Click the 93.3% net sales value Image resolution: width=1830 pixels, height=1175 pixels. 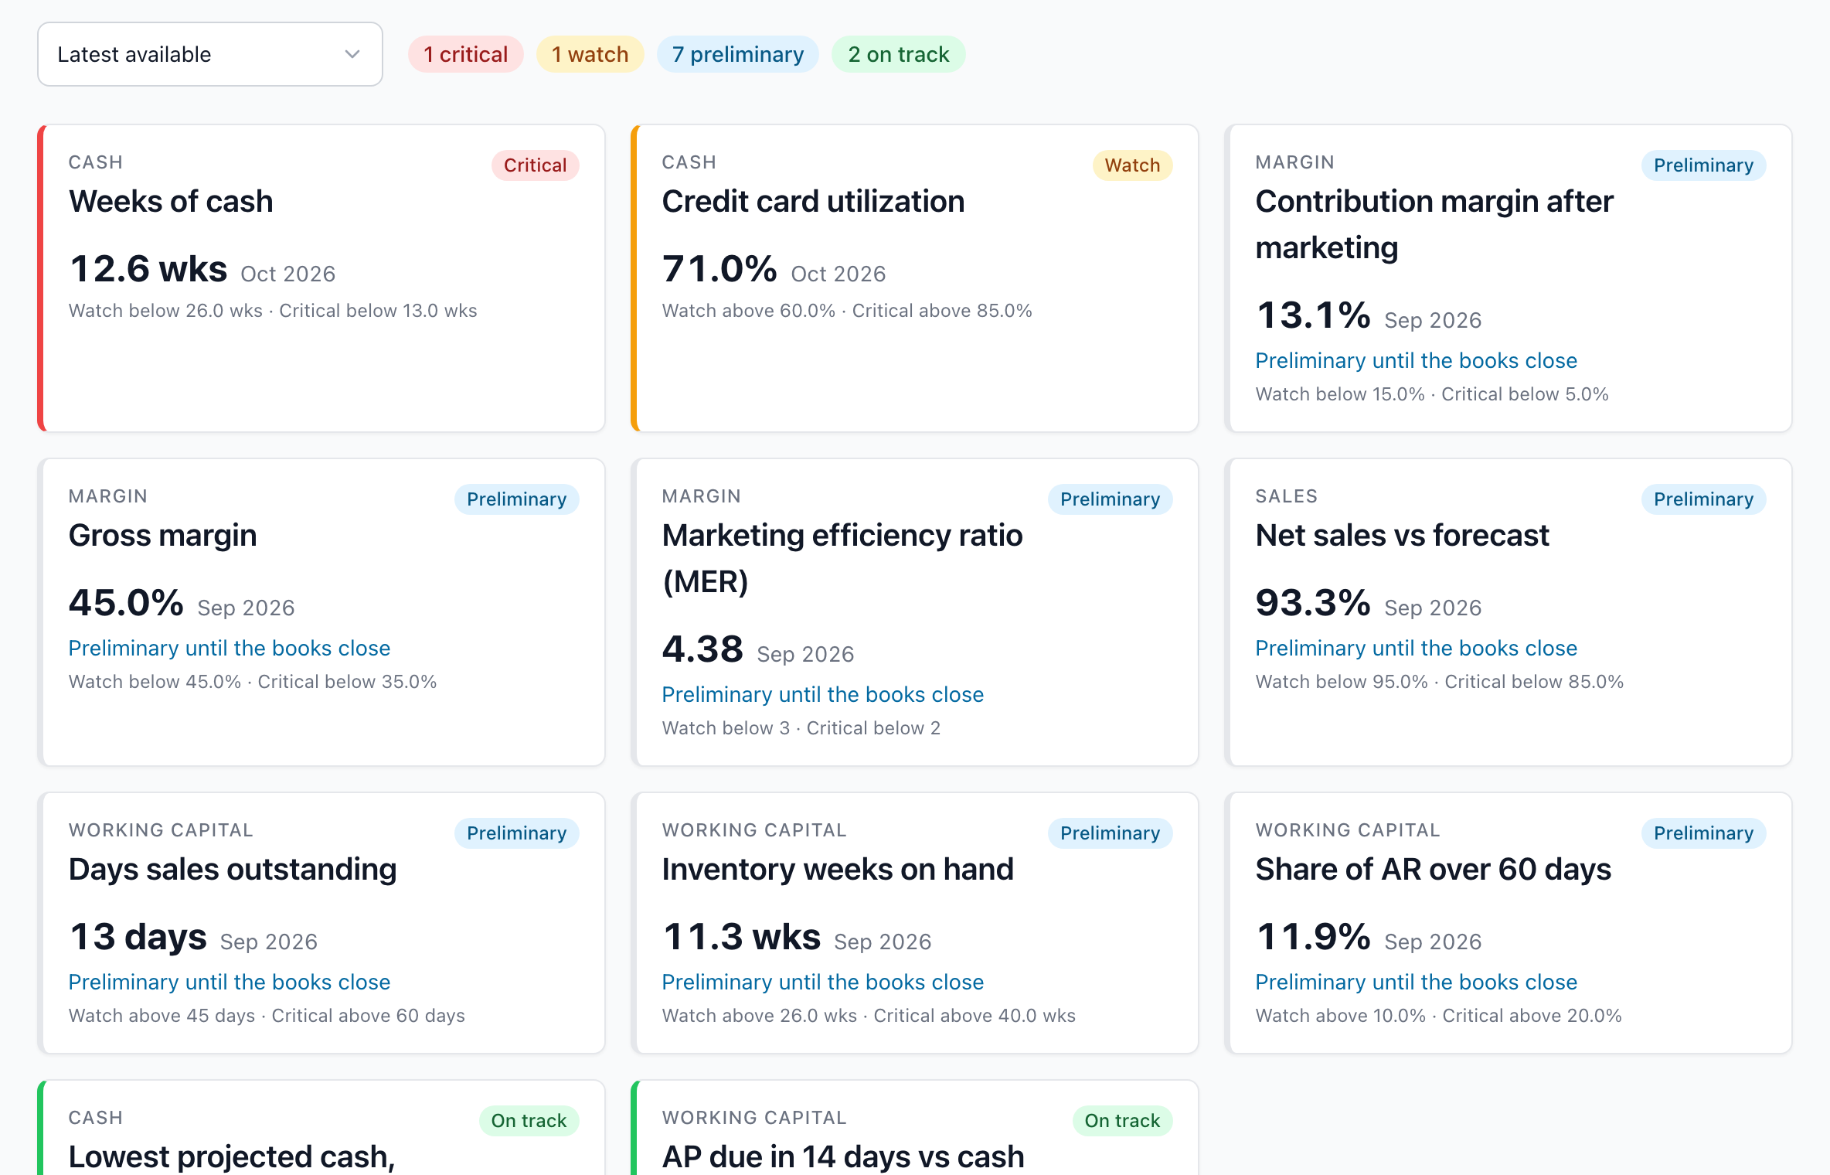[x=1313, y=602]
